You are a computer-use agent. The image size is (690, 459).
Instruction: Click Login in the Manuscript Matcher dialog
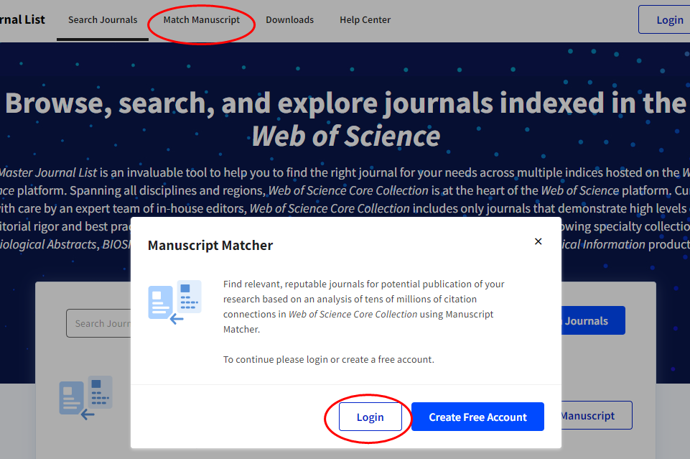[x=370, y=417]
